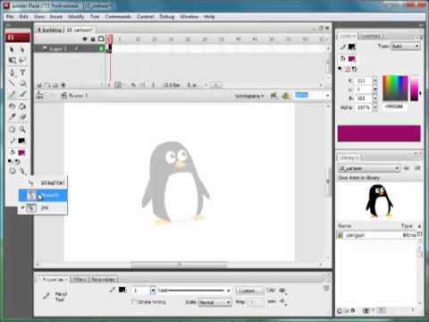Select the Pencil tool in toolbar

tap(12, 95)
